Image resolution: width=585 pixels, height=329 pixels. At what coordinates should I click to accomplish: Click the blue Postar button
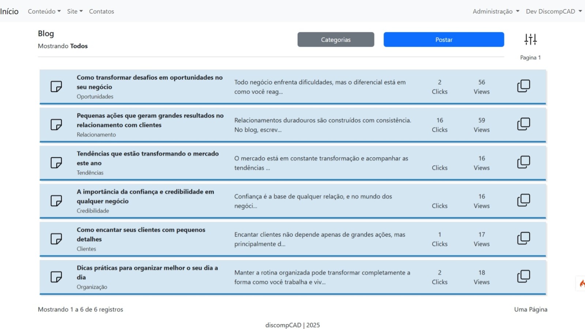pyautogui.click(x=444, y=39)
